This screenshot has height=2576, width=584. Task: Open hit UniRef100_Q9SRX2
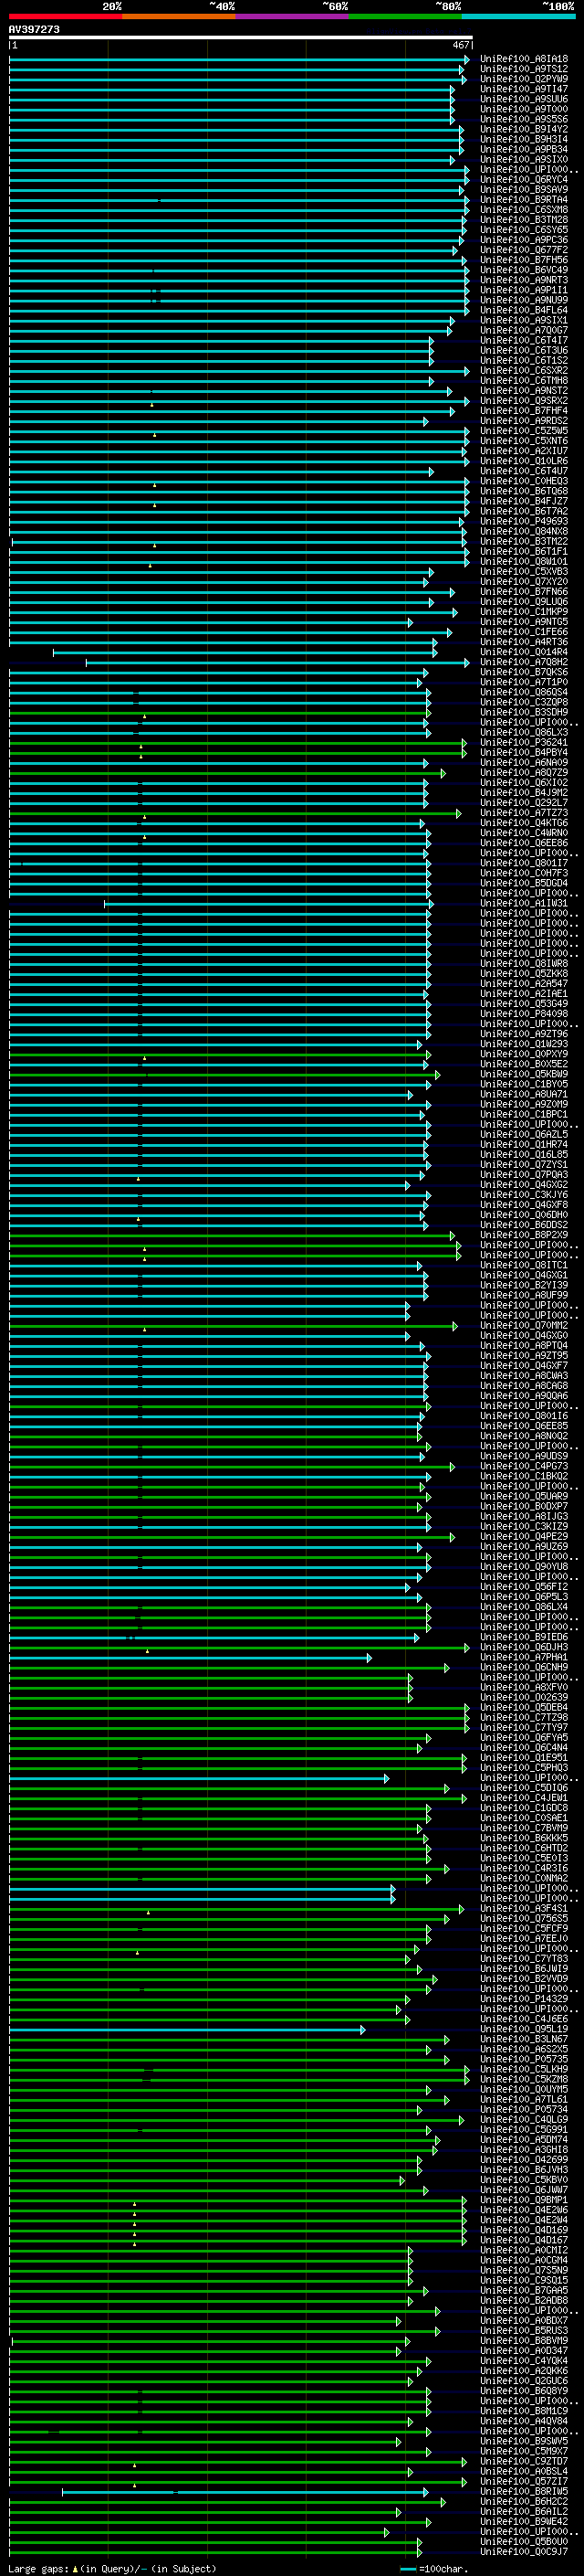coord(524,401)
